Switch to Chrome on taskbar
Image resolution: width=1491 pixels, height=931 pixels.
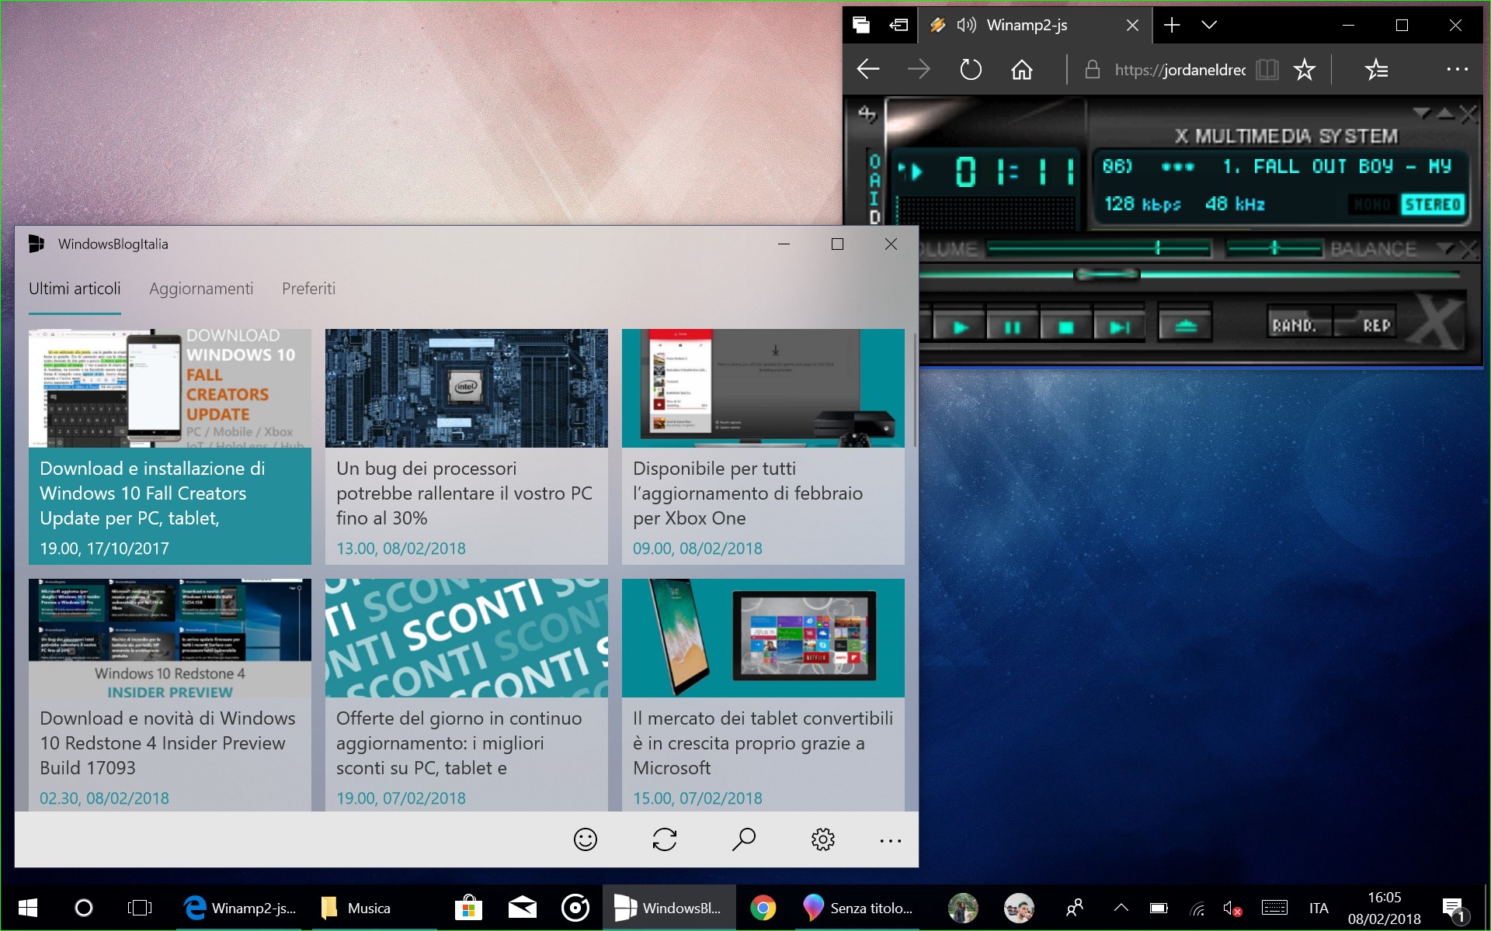coord(763,908)
